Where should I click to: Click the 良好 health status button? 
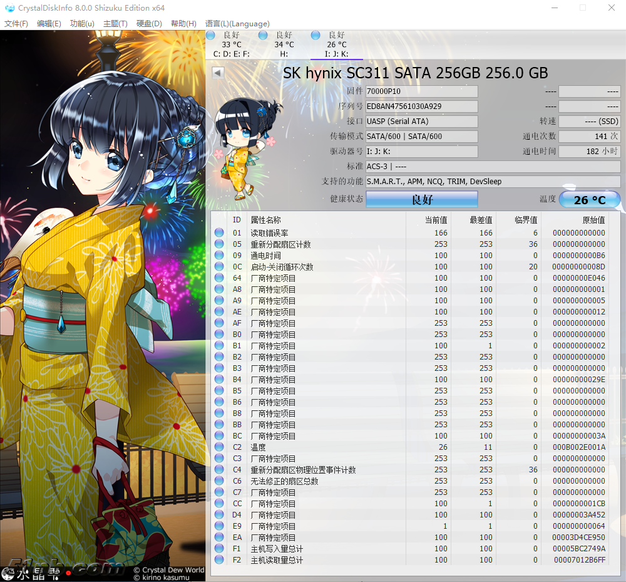point(421,200)
